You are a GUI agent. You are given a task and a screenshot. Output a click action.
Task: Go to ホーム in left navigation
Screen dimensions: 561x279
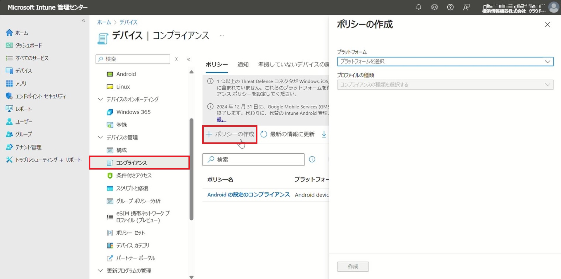tap(18, 33)
